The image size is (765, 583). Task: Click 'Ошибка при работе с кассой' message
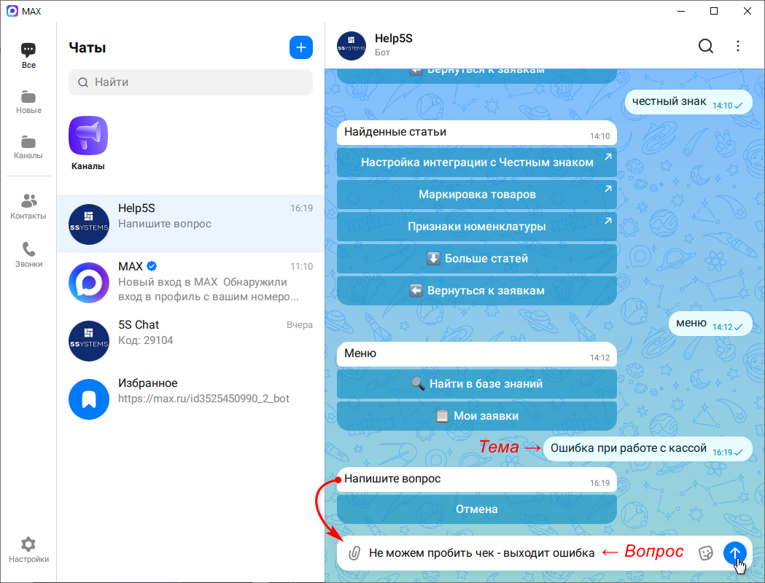click(648, 448)
